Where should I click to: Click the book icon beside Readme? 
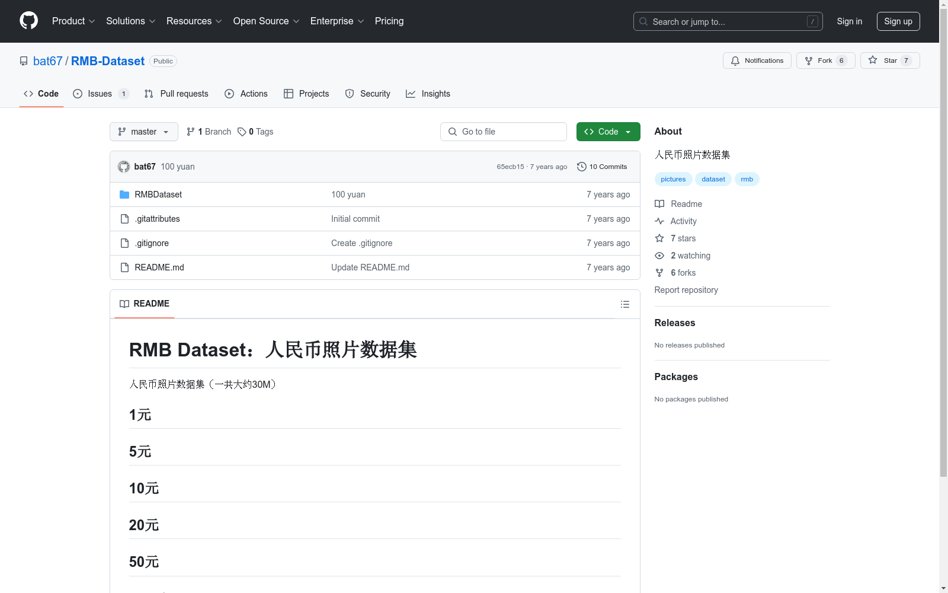point(659,204)
